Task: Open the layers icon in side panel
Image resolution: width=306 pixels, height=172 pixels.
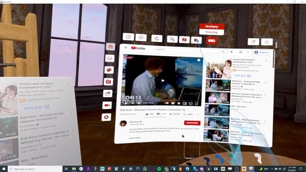Action: pyautogui.click(x=109, y=58)
